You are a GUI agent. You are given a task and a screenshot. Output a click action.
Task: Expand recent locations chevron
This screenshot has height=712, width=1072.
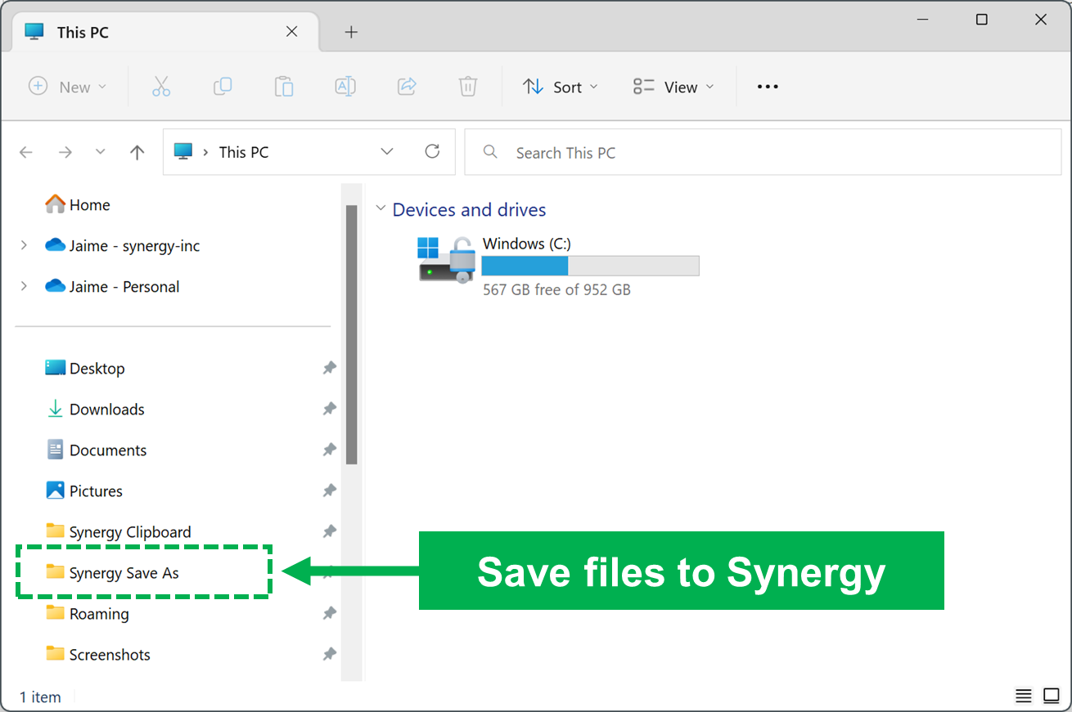tap(101, 152)
